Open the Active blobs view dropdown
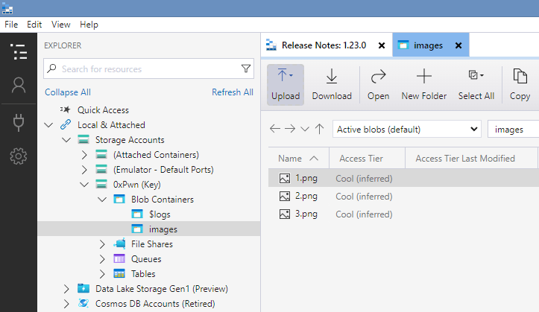This screenshot has height=312, width=539. pos(406,130)
